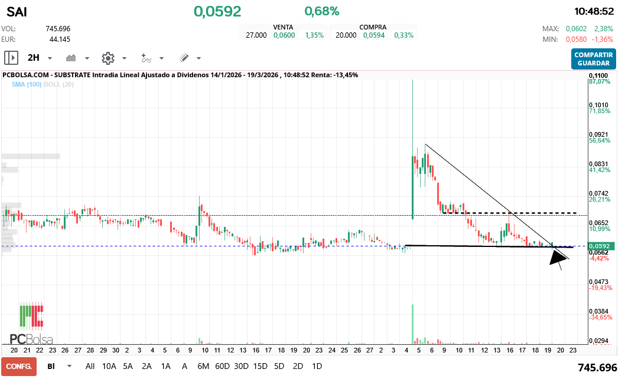625x379 pixels.
Task: Open the CONFG. configuration panel
Action: [x=19, y=366]
